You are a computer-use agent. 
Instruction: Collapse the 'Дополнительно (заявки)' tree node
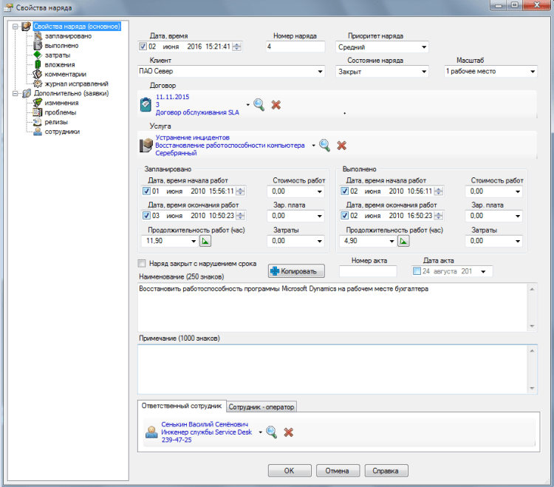[16, 93]
